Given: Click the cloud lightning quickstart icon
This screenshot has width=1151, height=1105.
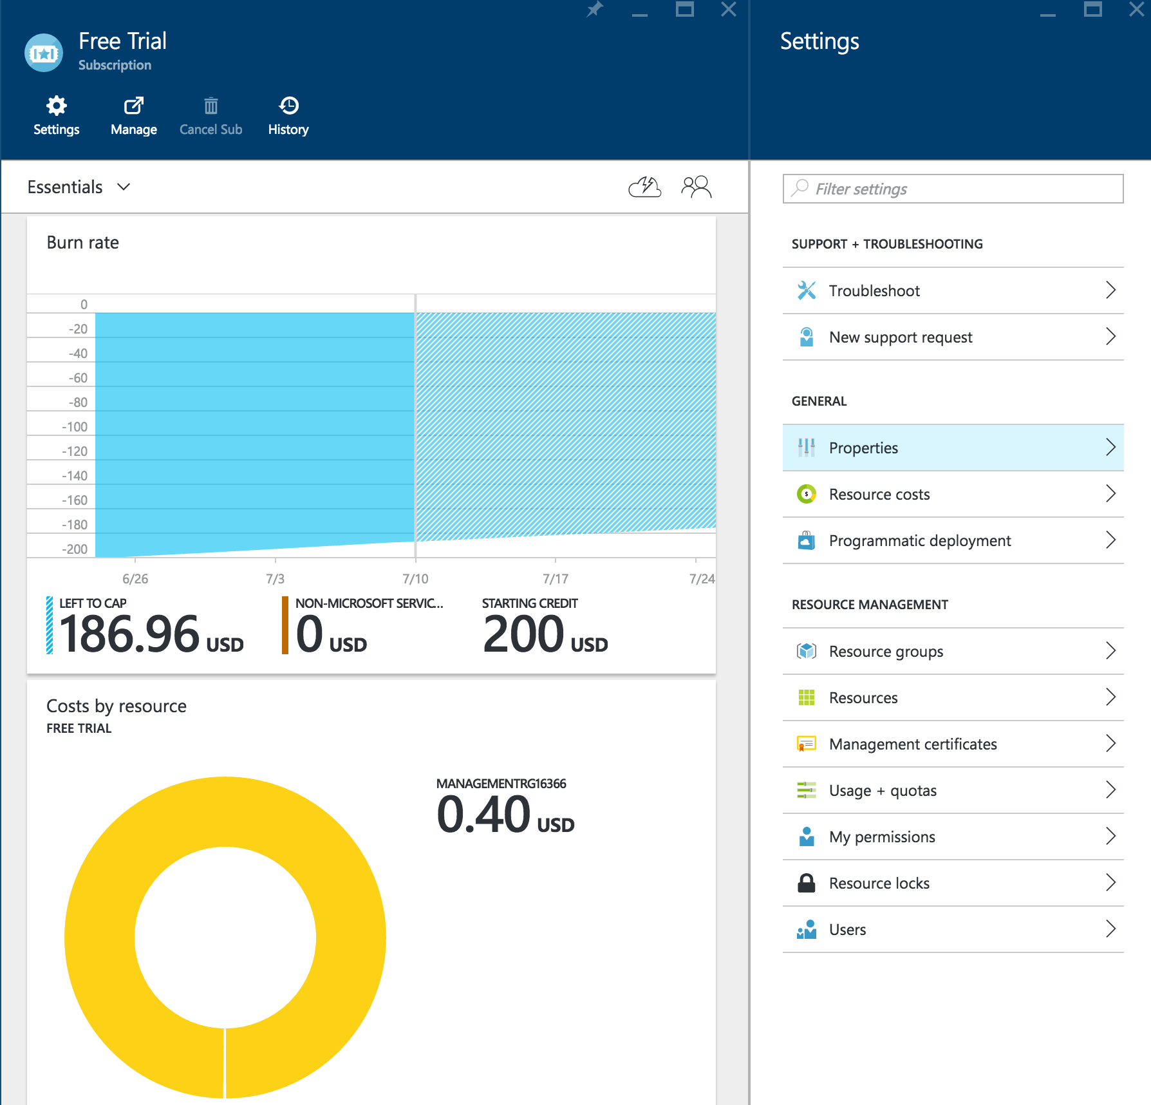Looking at the screenshot, I should tap(644, 187).
